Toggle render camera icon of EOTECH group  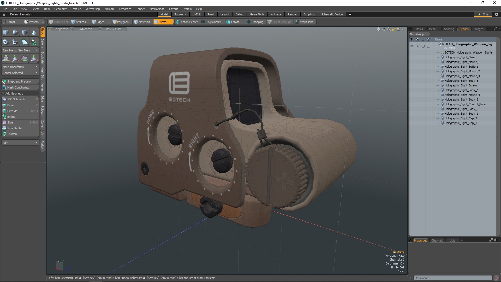click(417, 46)
